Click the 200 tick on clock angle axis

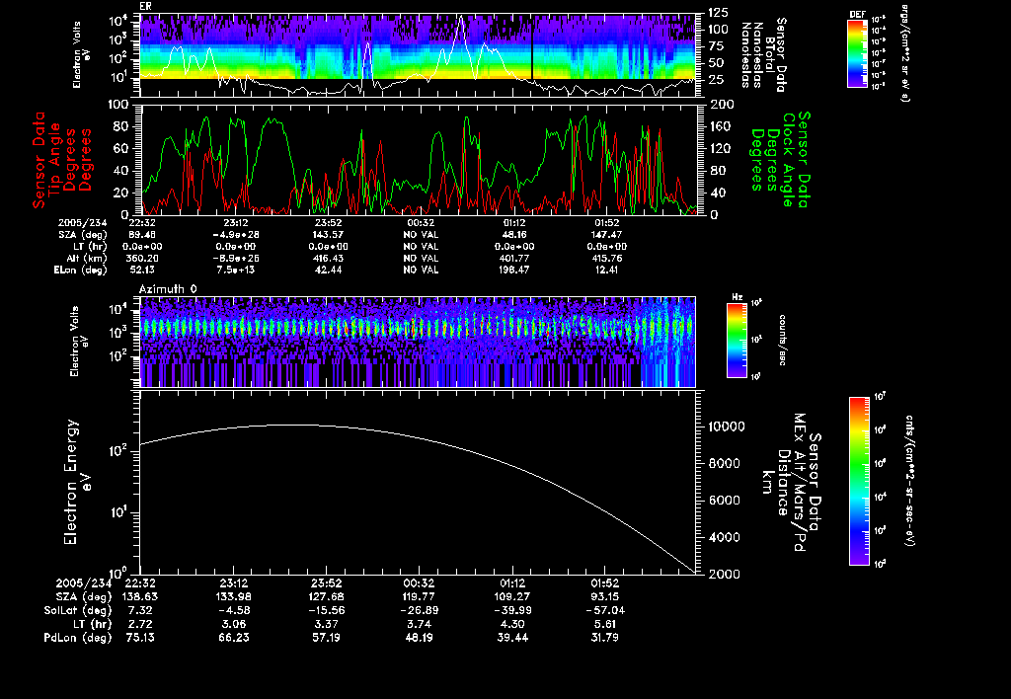[x=720, y=104]
